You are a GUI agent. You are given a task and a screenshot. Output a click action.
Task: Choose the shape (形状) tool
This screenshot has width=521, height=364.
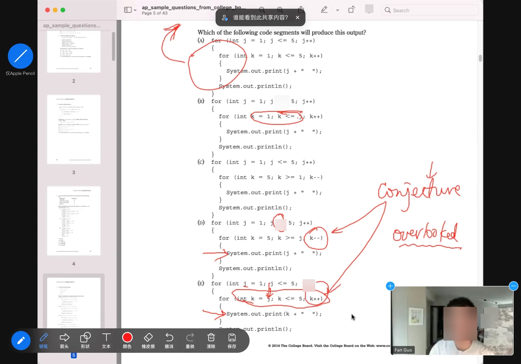(x=85, y=340)
